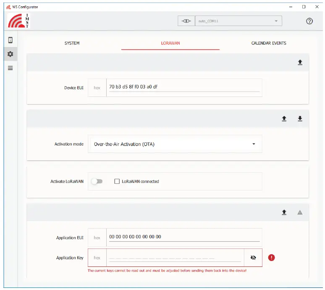Click the help question mark icon
325x290 pixels.
coord(309,21)
